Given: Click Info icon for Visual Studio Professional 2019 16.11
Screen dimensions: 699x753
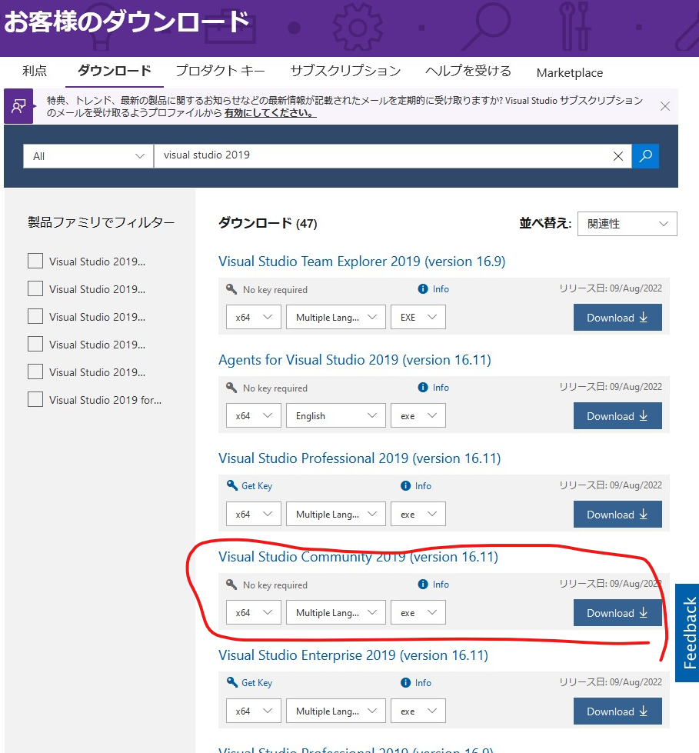Looking at the screenshot, I should pos(406,485).
